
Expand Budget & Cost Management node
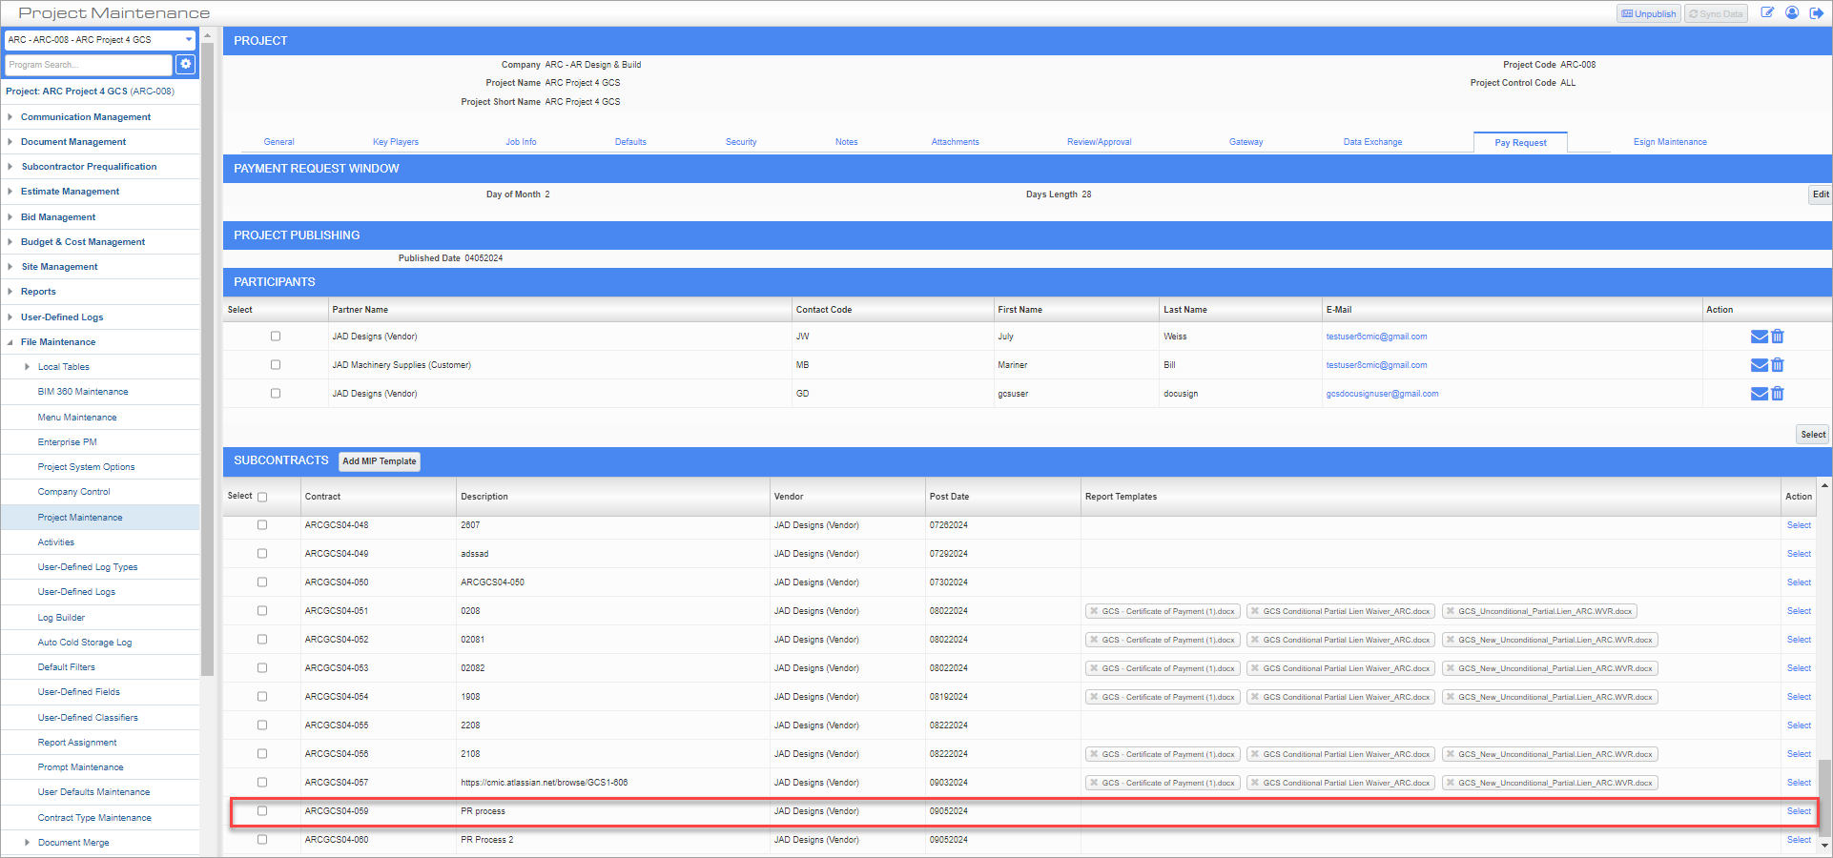(x=10, y=242)
